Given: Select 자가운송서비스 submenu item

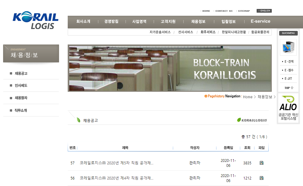Looking at the screenshot, I should click(x=160, y=32).
